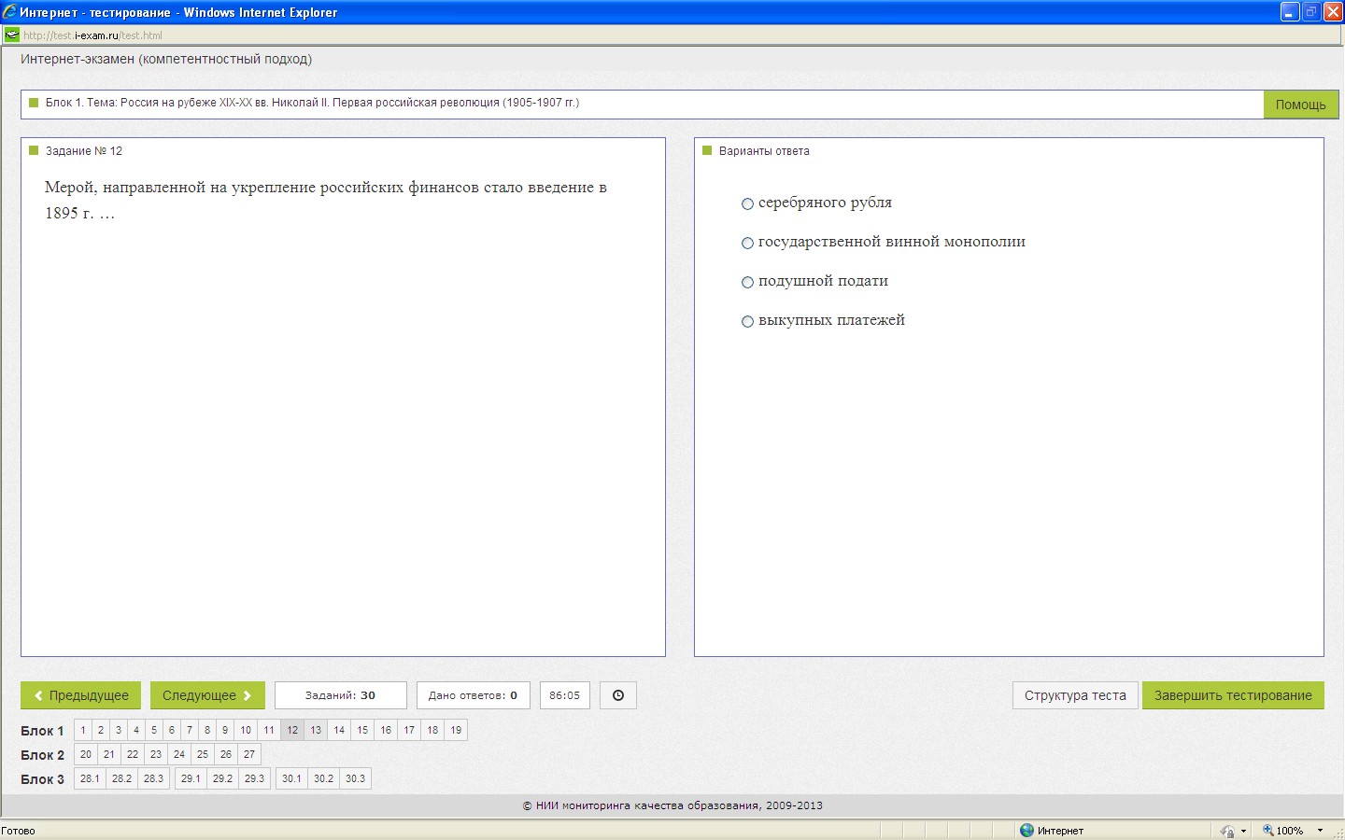Jump to question 21 in Блок 2
The width and height of the screenshot is (1345, 840).
tap(109, 754)
